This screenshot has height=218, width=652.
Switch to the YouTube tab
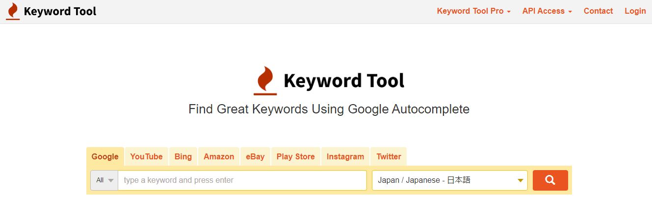point(147,156)
